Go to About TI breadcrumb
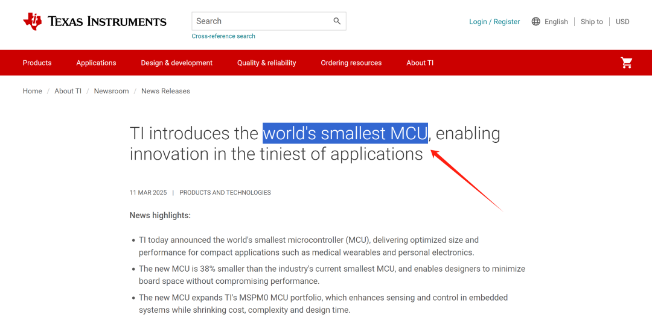Viewport: 652px width, 323px height. (x=68, y=91)
